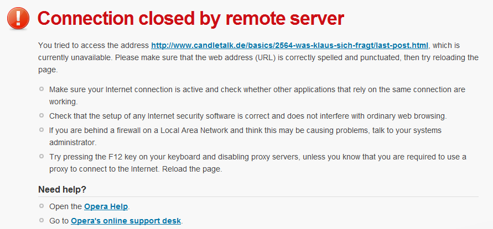Open the Opera Help link
This screenshot has width=493, height=229.
[x=106, y=207]
